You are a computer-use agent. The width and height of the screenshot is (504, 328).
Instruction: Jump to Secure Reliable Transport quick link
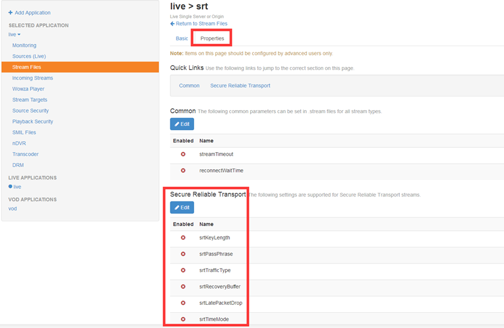pyautogui.click(x=240, y=86)
